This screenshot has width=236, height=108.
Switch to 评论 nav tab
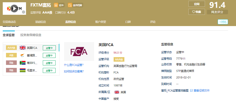coord(153,22)
